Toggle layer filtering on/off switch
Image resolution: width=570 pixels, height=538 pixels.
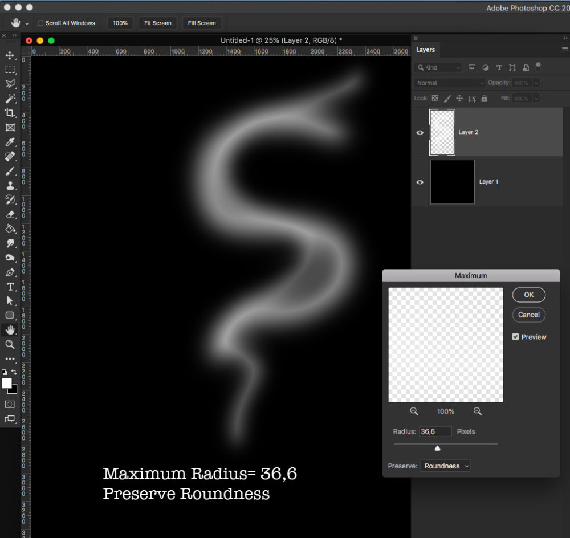(538, 67)
